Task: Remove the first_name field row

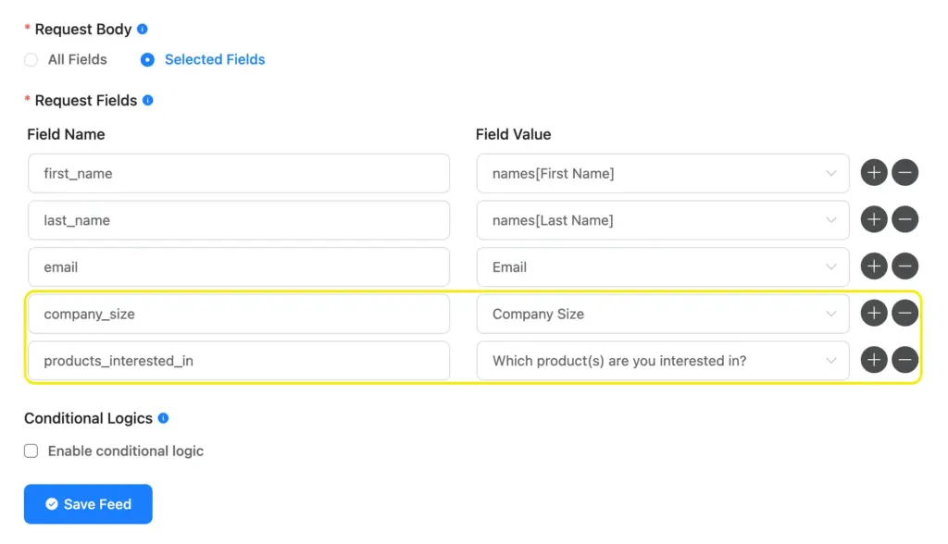Action: click(904, 173)
